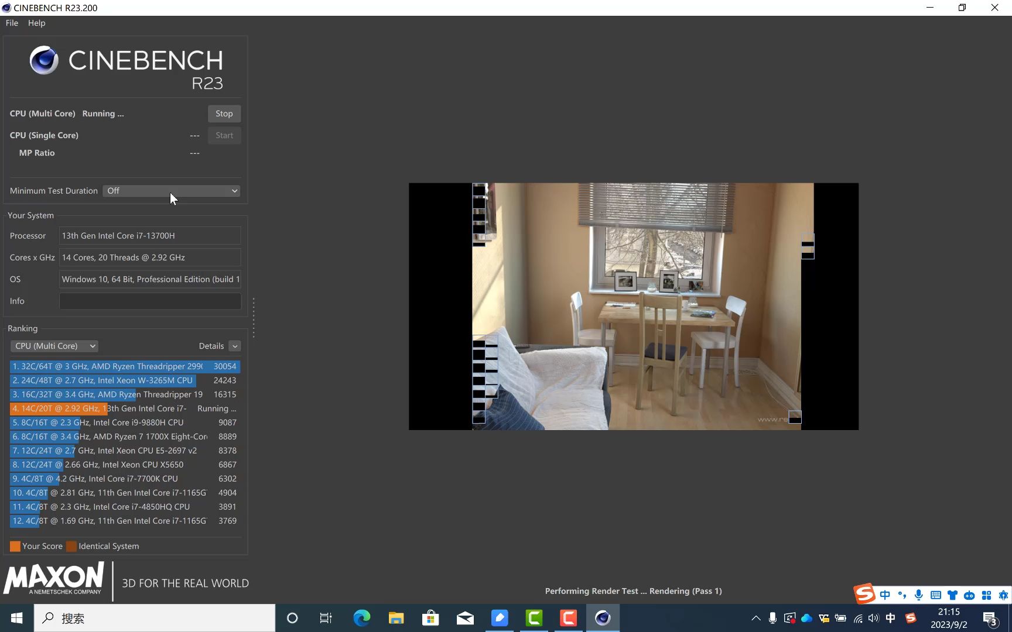
Task: Click the microphone tray icon
Action: [x=773, y=618]
